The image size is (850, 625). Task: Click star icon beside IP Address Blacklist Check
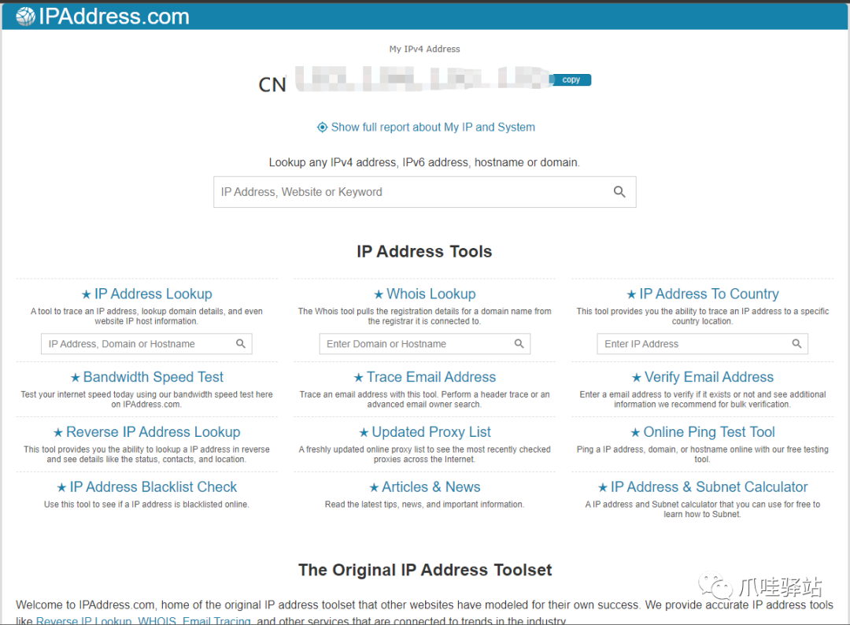point(61,488)
